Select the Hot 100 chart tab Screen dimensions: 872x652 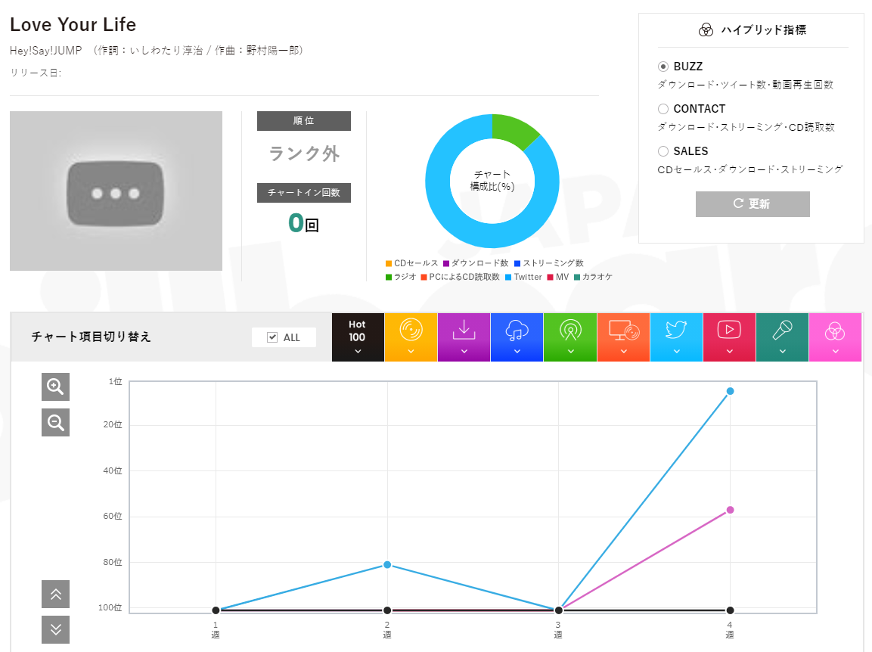pyautogui.click(x=358, y=337)
